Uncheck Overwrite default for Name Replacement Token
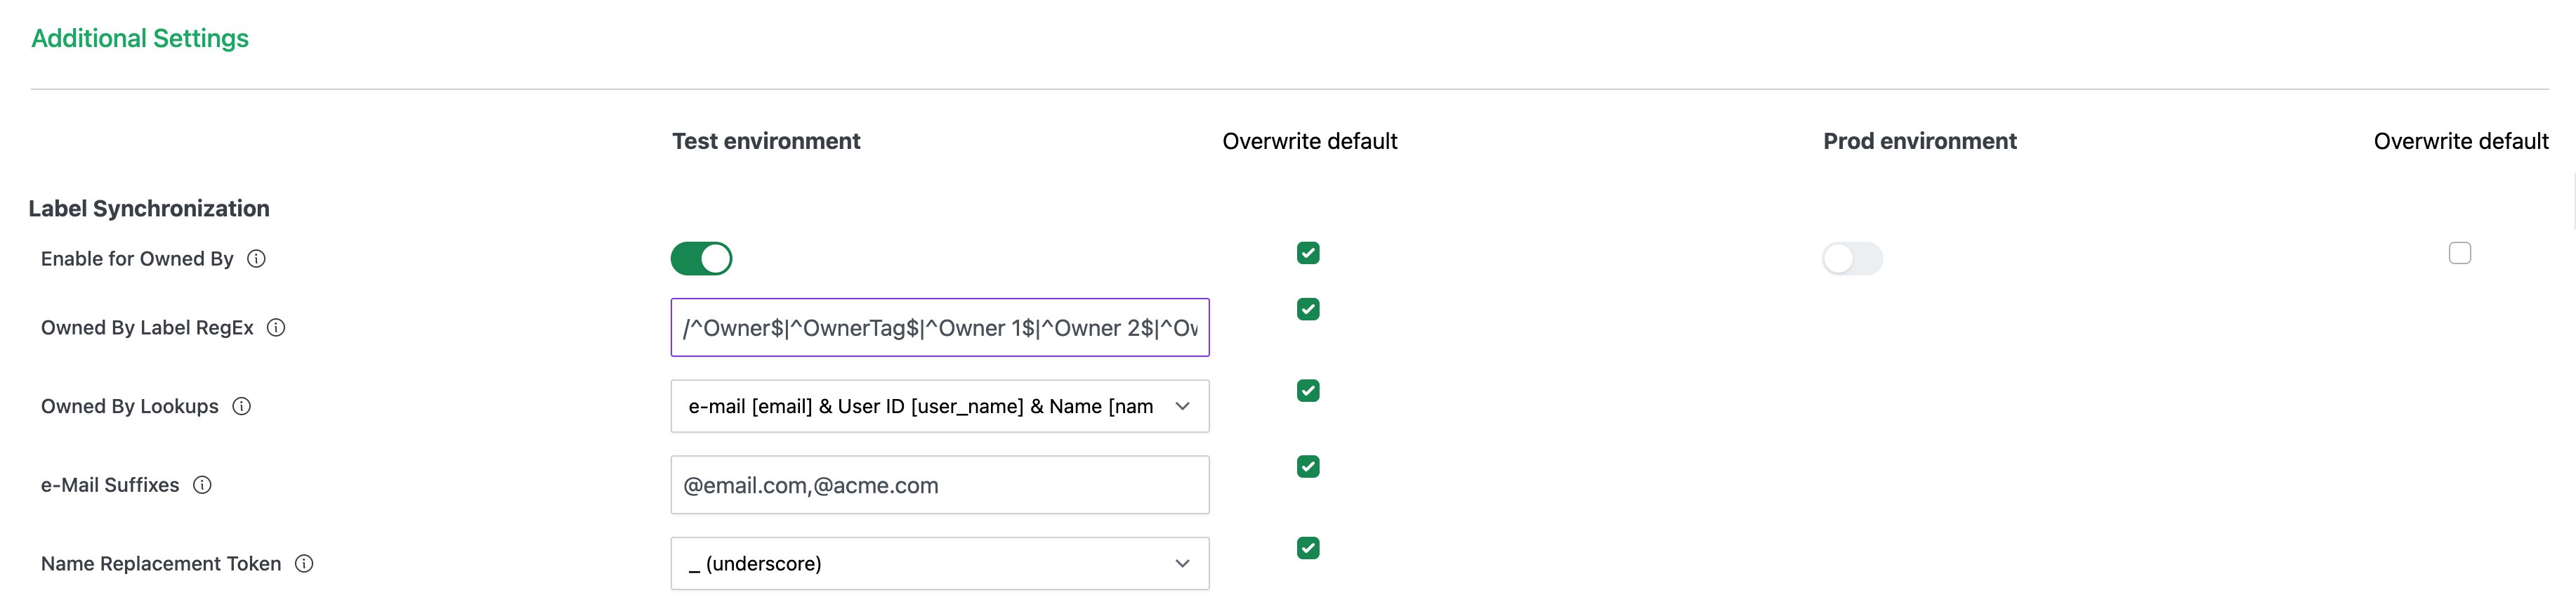Image resolution: width=2576 pixels, height=600 pixels. (1308, 548)
